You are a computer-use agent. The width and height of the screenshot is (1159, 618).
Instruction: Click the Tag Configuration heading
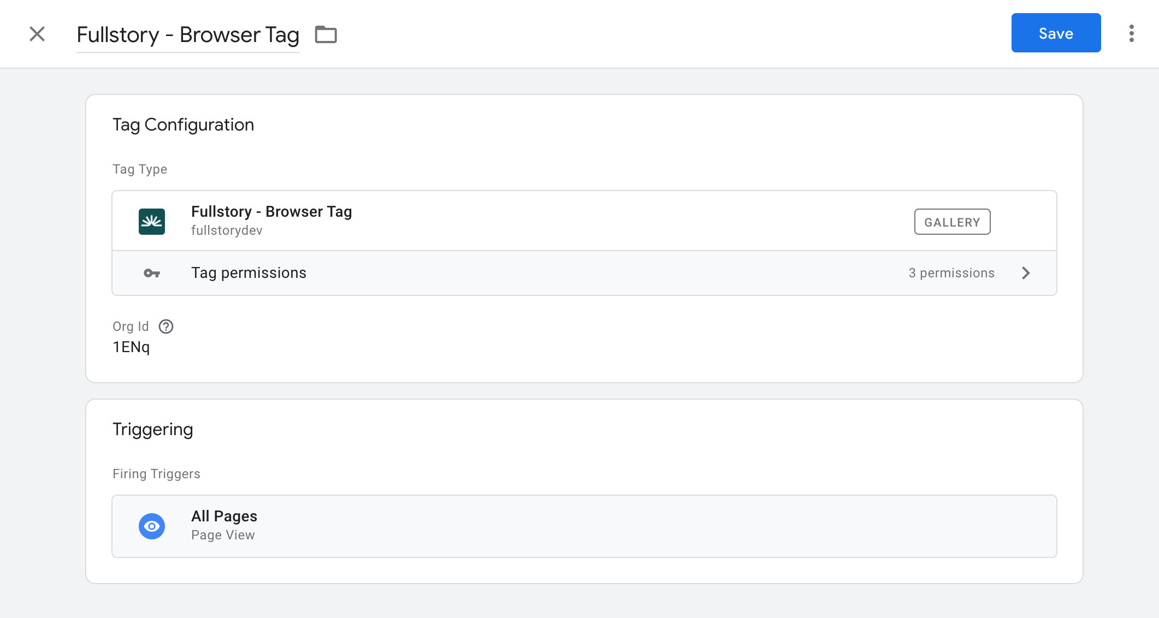[x=183, y=125]
